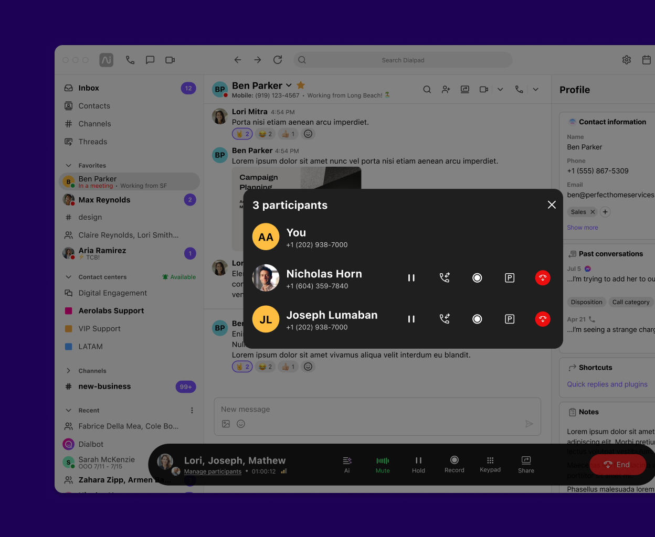Collapse the Favorites section in the sidebar
The width and height of the screenshot is (655, 537).
pyautogui.click(x=69, y=165)
